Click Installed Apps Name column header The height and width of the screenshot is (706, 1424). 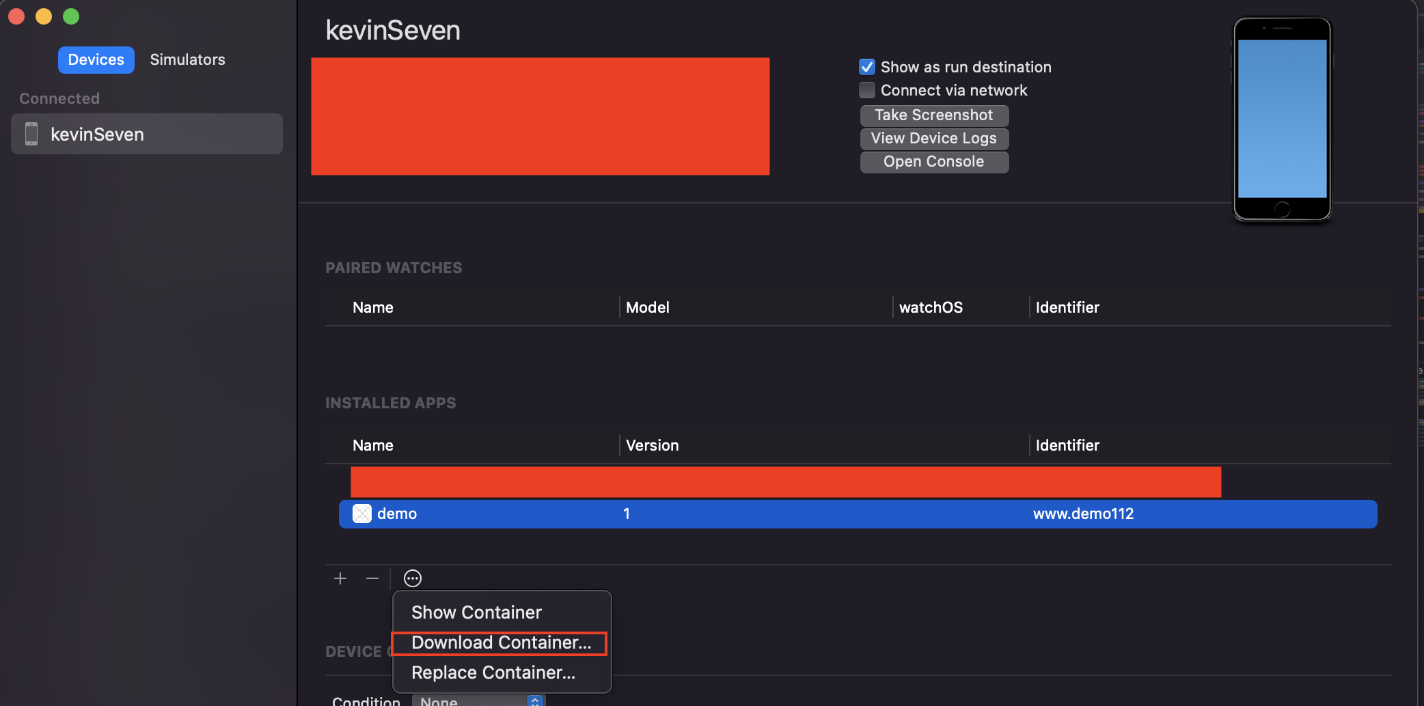[x=373, y=445]
